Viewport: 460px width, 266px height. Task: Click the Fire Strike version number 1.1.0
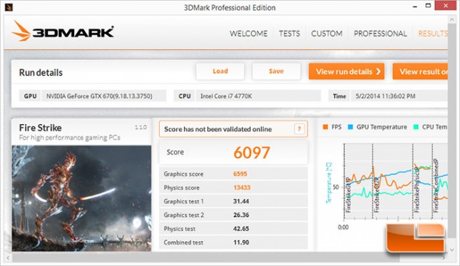tap(140, 127)
